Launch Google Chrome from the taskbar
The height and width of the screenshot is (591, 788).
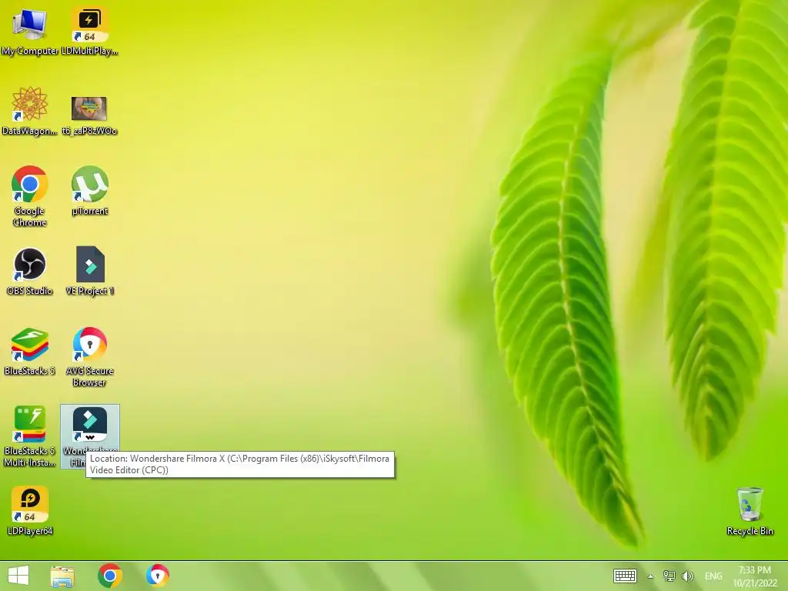pos(109,576)
